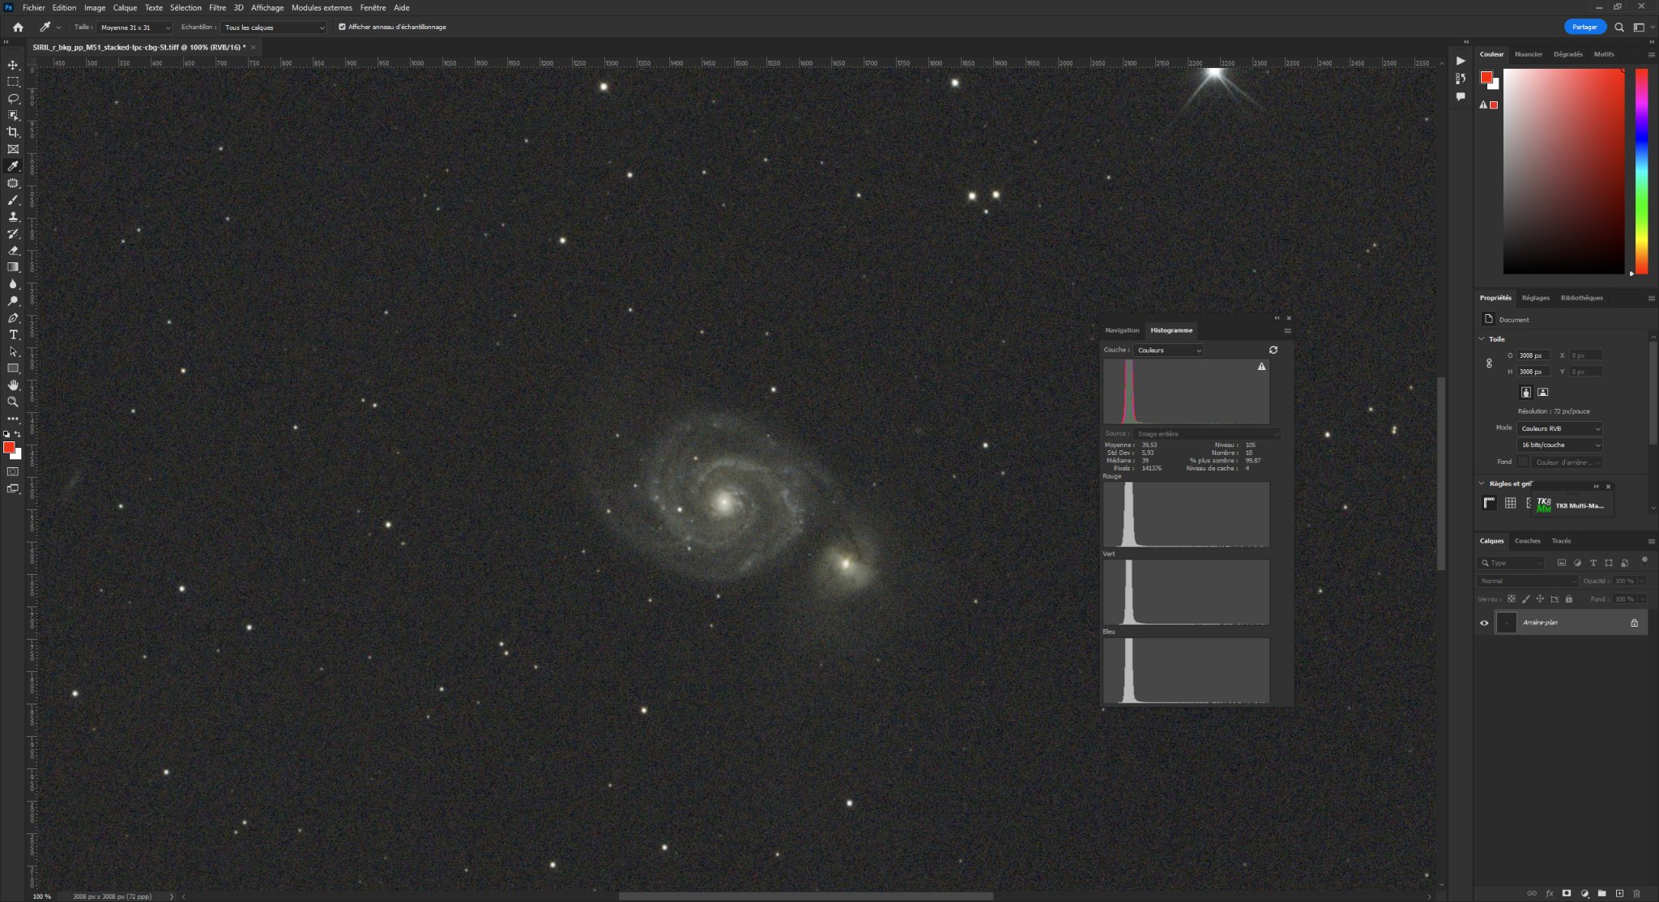Hide the Arrière-plan layer with the eye
The image size is (1659, 902).
[1484, 623]
